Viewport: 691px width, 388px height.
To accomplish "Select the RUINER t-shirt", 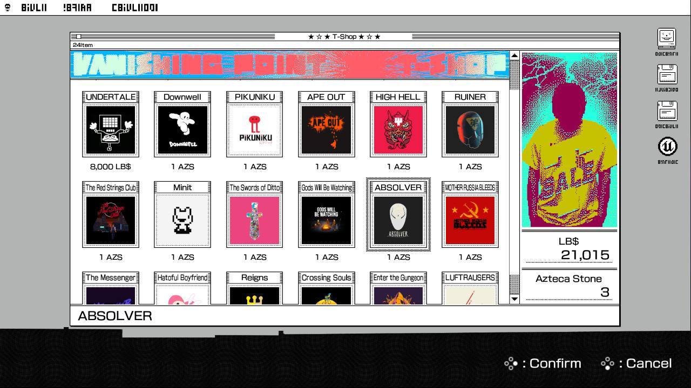I will point(470,124).
